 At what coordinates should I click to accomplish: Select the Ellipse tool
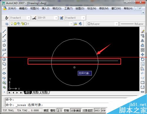pyautogui.click(x=4, y=73)
